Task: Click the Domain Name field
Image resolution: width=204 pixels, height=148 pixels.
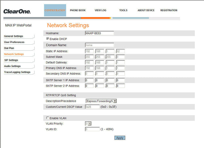Action: click(99, 45)
